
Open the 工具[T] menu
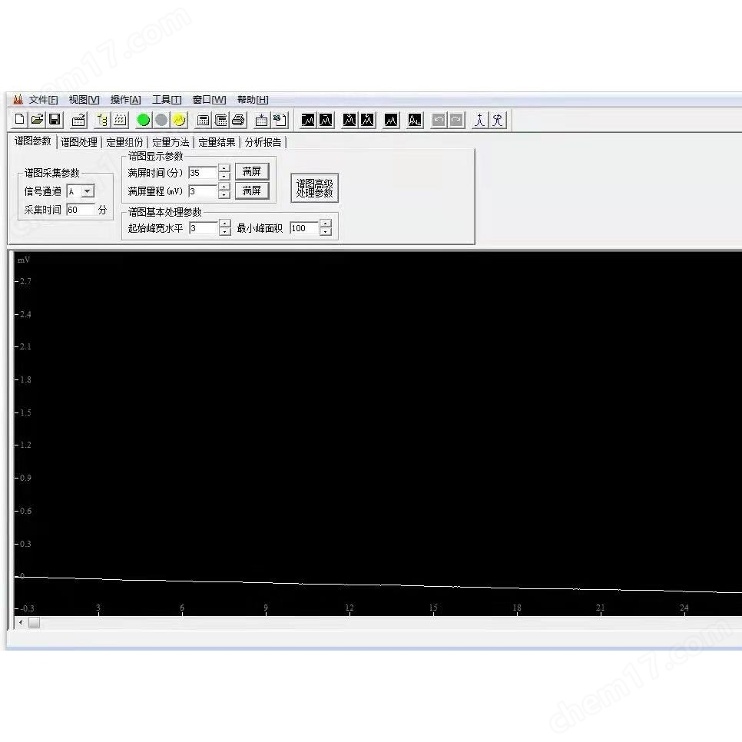(167, 100)
